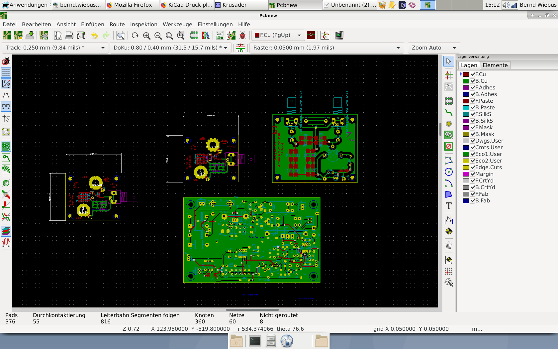The width and height of the screenshot is (558, 349).
Task: Zoom out using the minus magnifier
Action: click(158, 35)
